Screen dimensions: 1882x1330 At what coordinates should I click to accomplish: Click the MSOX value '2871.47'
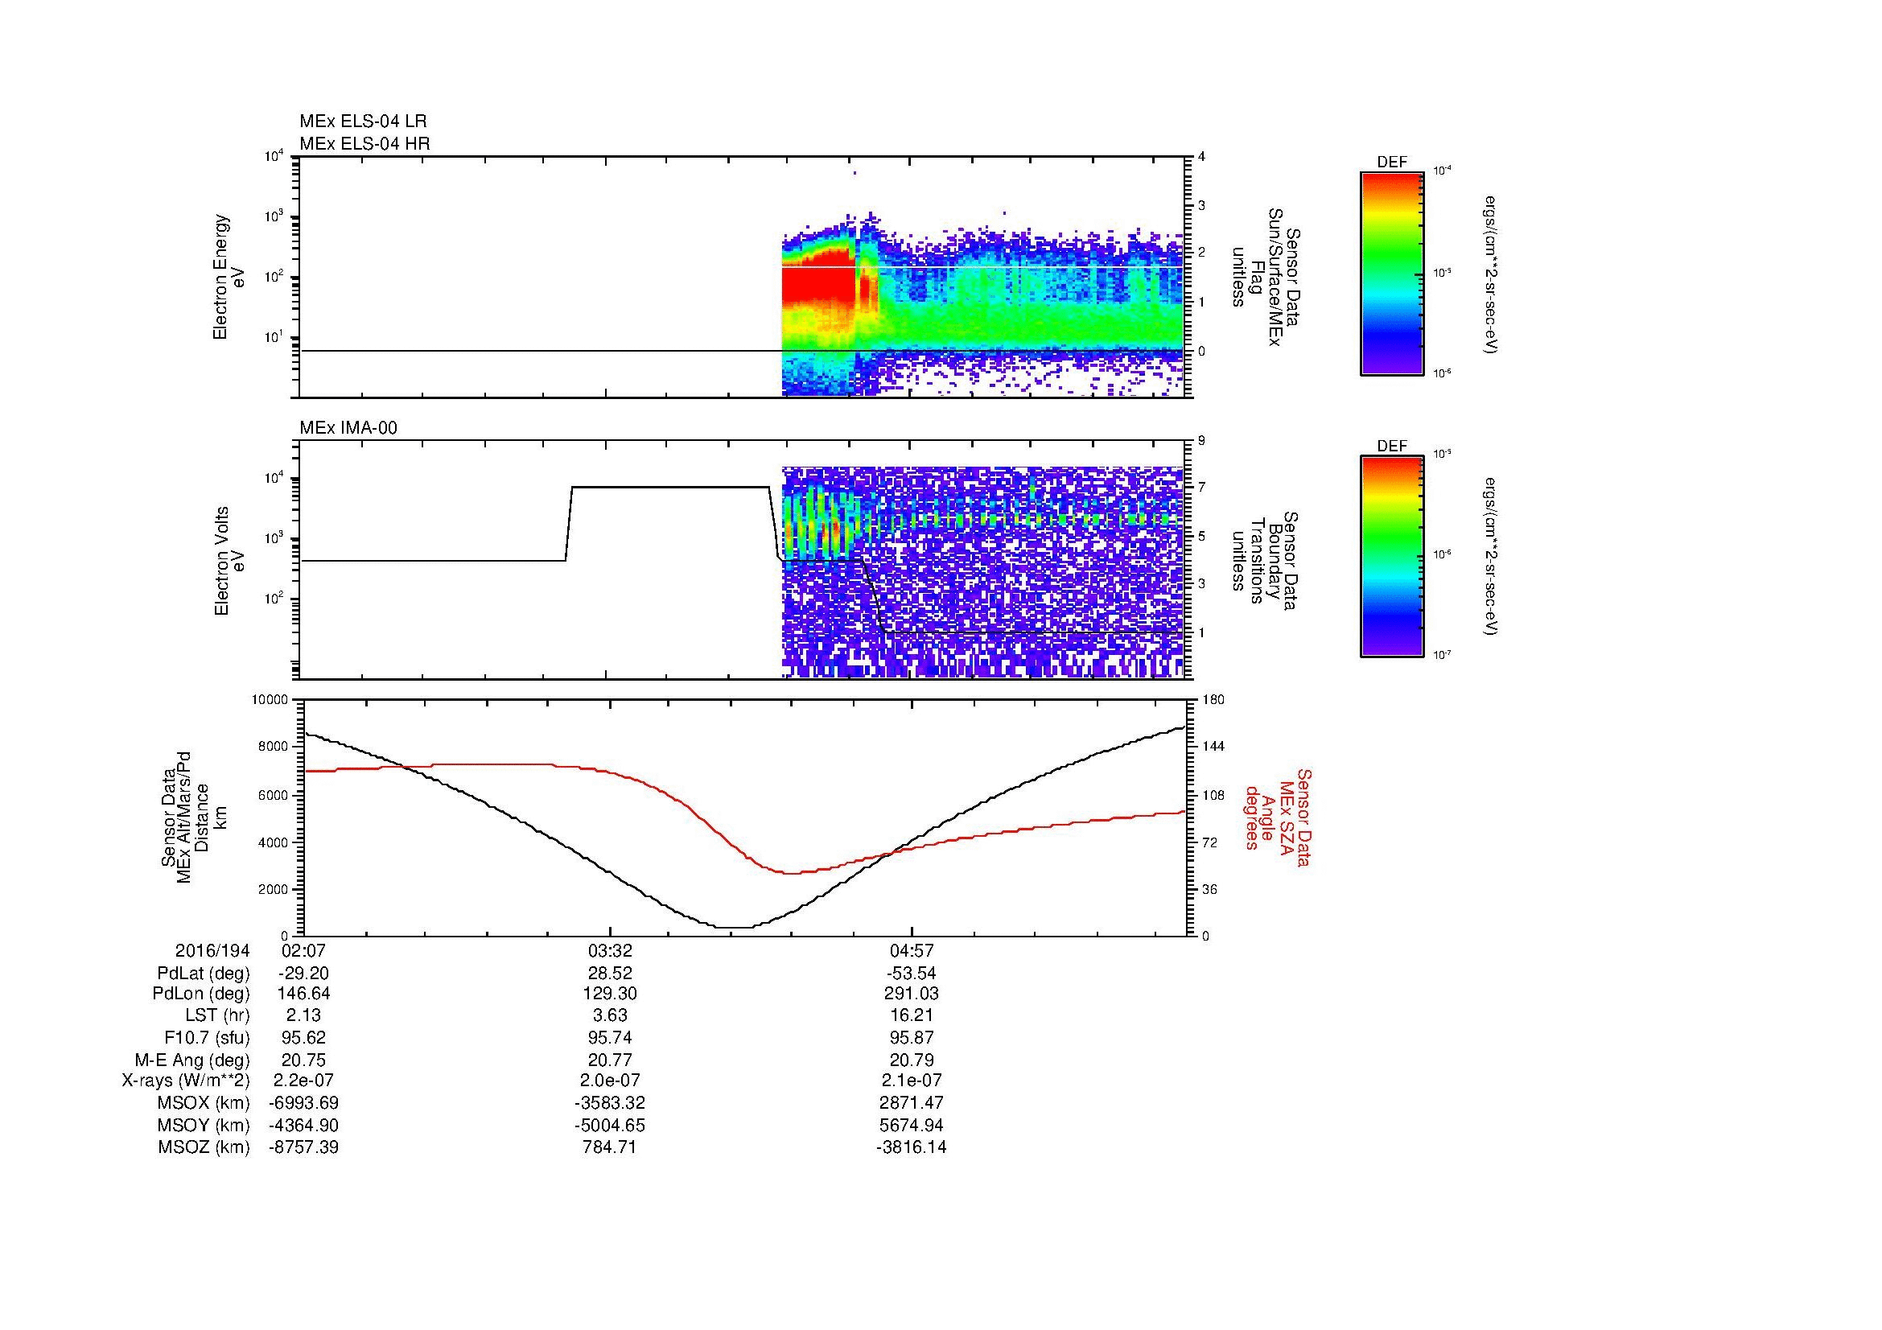click(912, 1103)
